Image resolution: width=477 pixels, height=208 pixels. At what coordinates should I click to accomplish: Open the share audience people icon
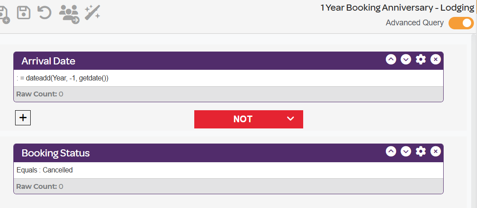click(69, 14)
